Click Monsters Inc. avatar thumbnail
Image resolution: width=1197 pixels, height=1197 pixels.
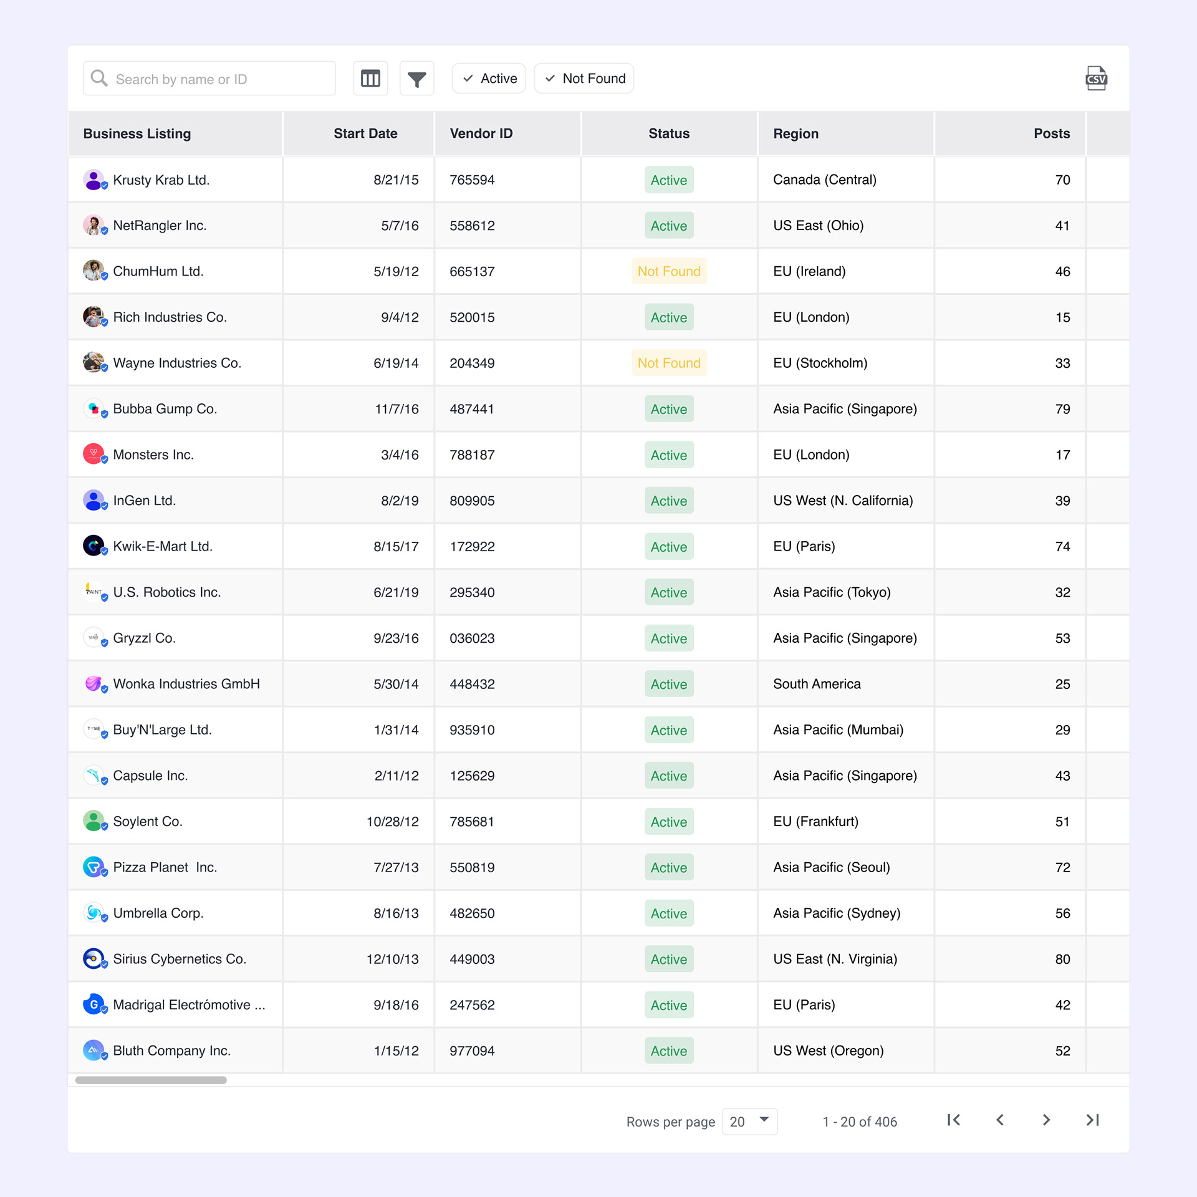(x=94, y=454)
